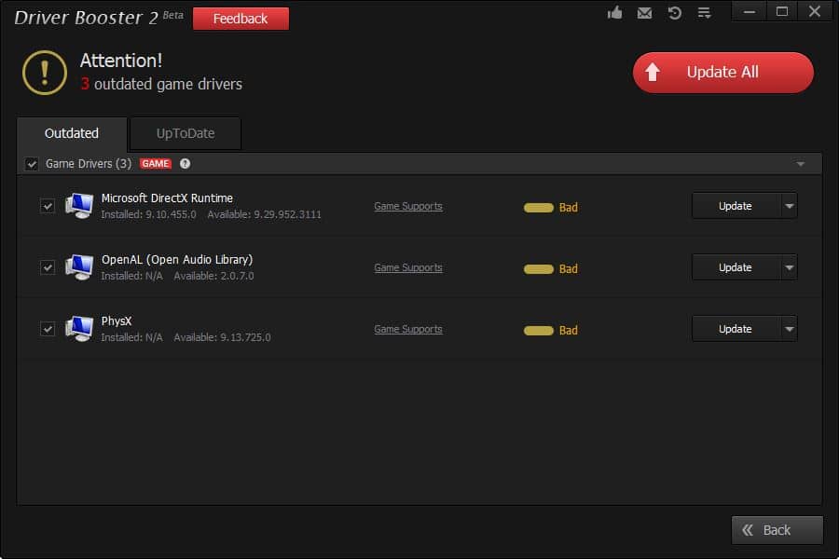The height and width of the screenshot is (559, 839).
Task: Click the Bad status bar for PhysX
Action: point(538,331)
